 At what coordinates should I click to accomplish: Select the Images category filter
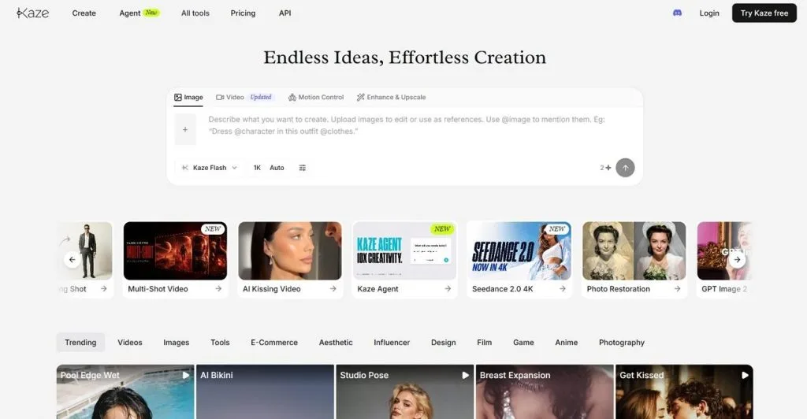coord(176,343)
